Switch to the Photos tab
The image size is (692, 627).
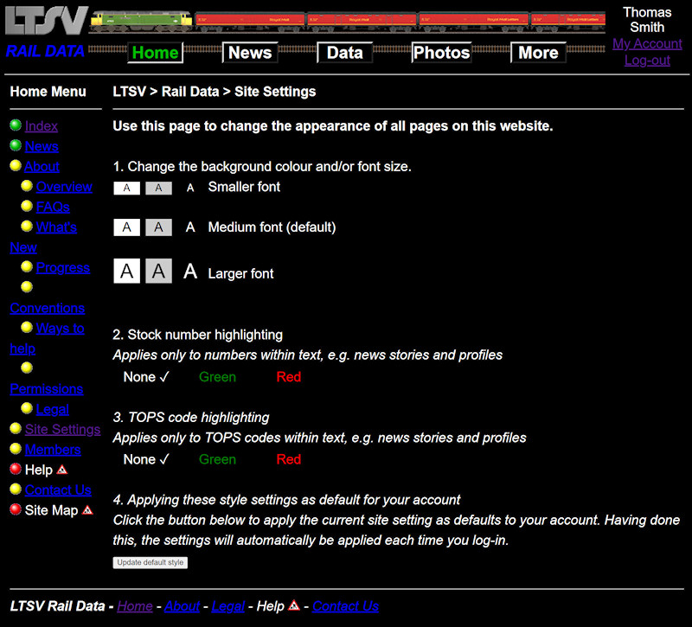point(441,53)
